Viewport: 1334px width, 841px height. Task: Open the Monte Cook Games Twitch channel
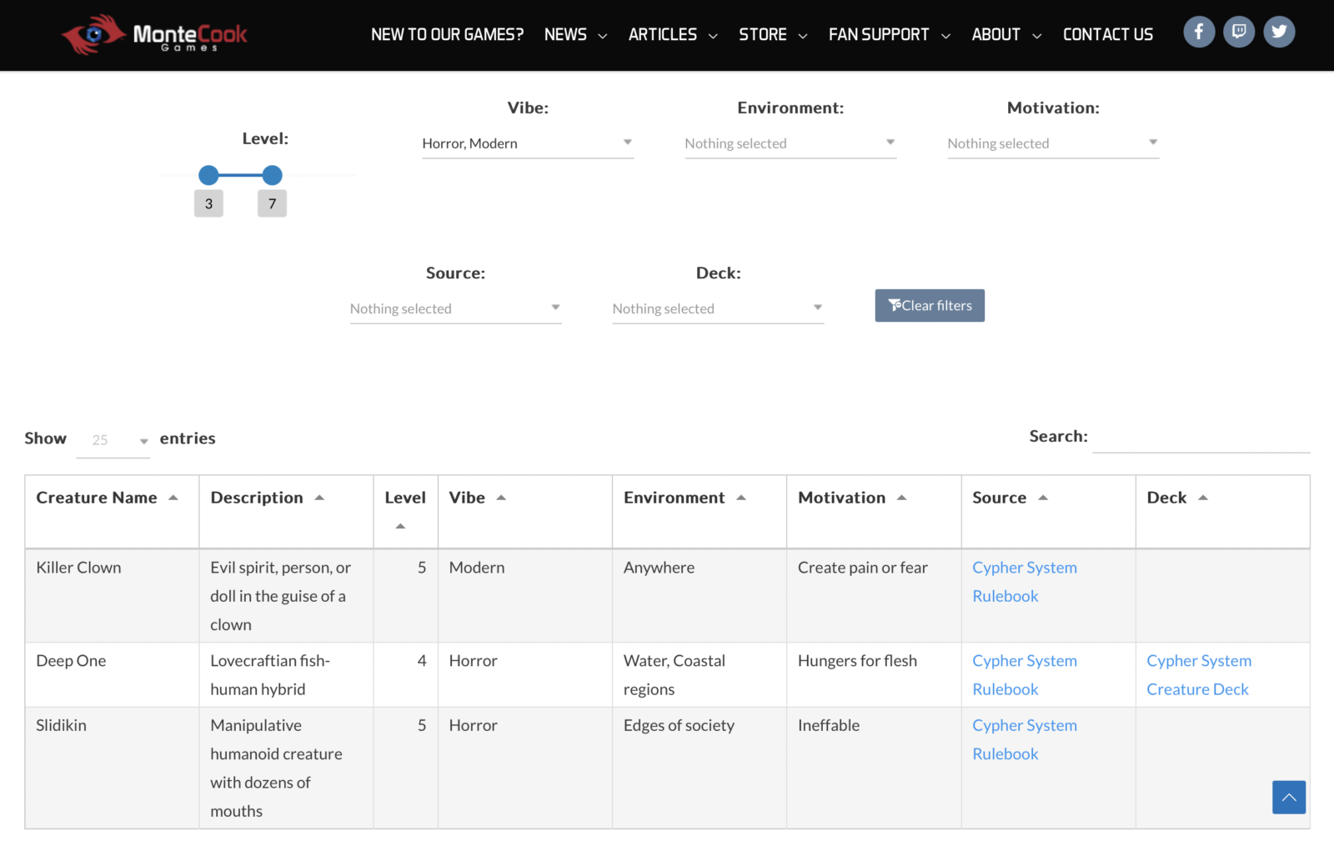pyautogui.click(x=1239, y=33)
